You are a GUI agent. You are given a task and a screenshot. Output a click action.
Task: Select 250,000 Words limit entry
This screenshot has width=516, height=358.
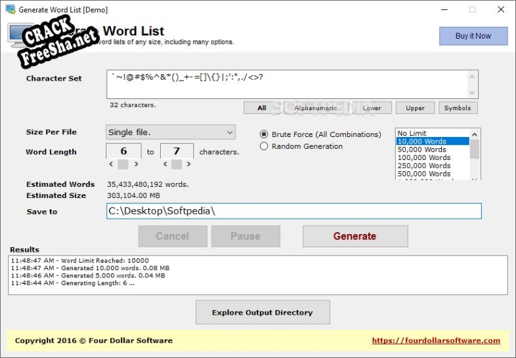tap(423, 166)
